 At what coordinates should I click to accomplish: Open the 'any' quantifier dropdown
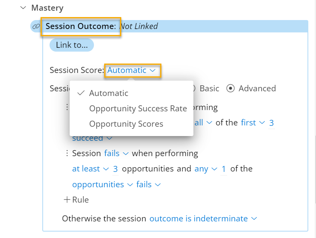[x=205, y=169]
